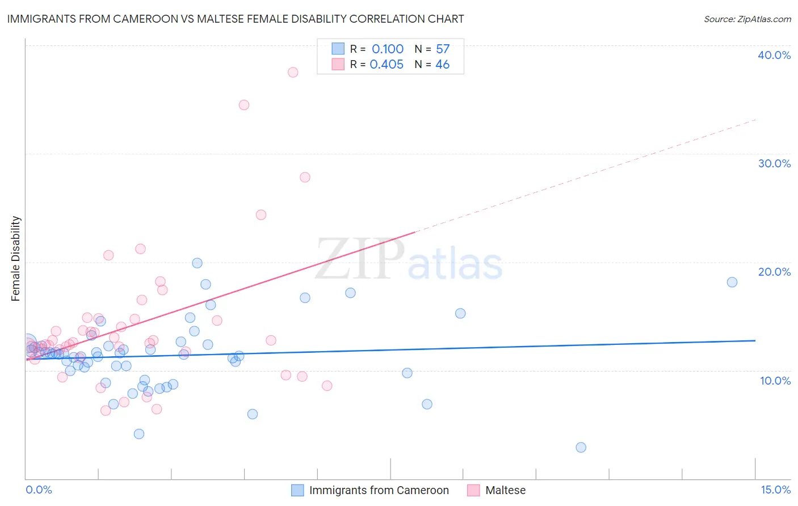Click the blue data point at far right near 18%
798x506 pixels.
732,282
